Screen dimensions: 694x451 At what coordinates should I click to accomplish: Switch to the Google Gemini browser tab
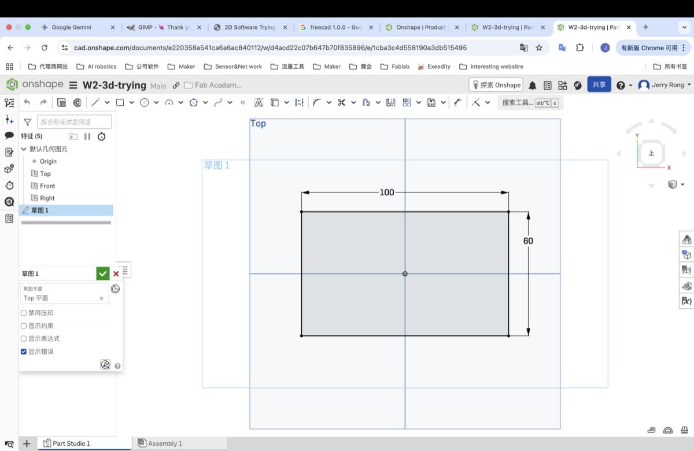click(77, 27)
